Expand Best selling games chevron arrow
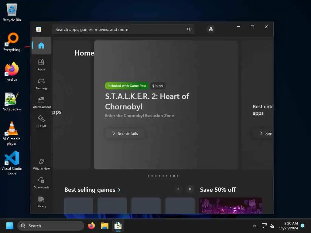The width and height of the screenshot is (311, 233). (119, 190)
